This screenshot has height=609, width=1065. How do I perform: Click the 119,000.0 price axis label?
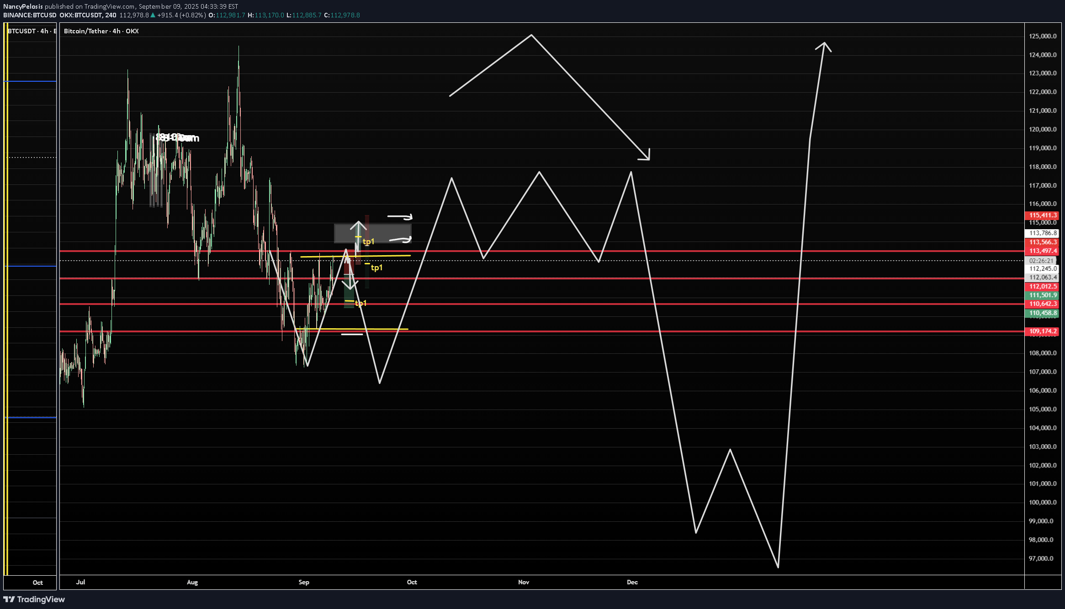pos(1043,148)
